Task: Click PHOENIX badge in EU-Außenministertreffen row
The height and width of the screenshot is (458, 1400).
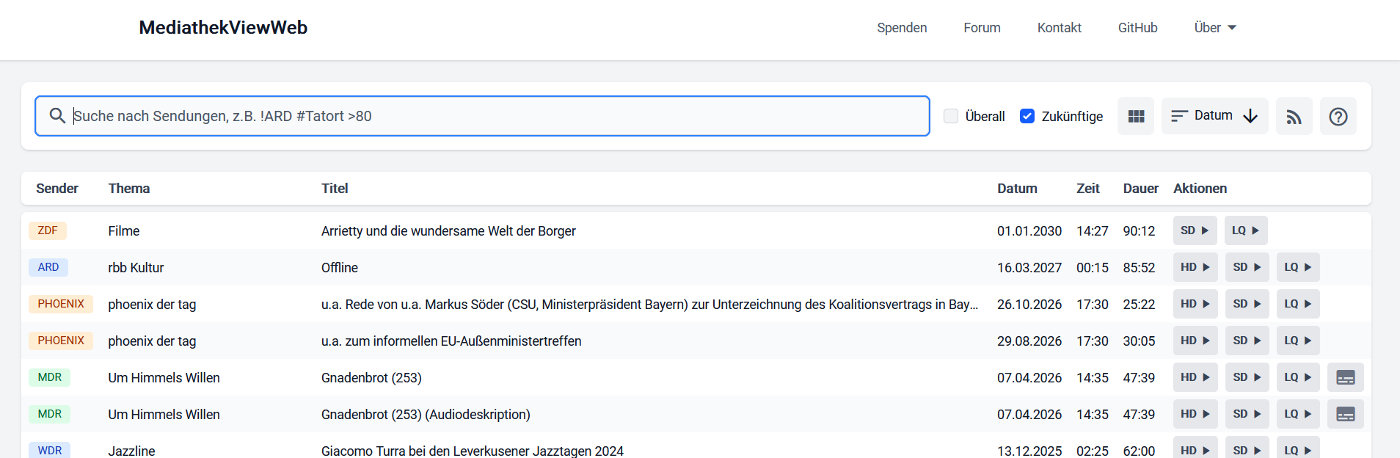Action: point(61,341)
